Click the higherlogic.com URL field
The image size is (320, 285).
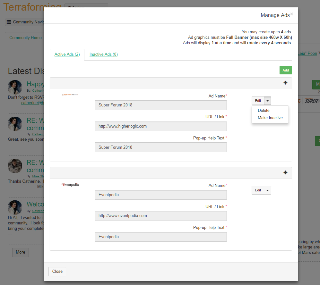click(x=160, y=126)
